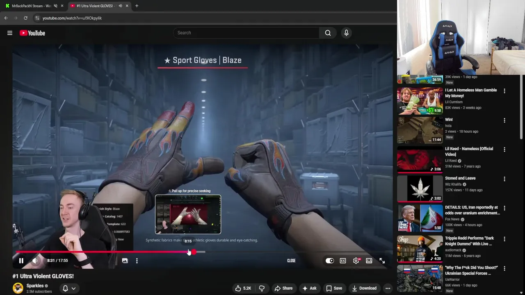Screen dimensions: 525x295
Task: Mute the video player volume
Action: click(35, 261)
